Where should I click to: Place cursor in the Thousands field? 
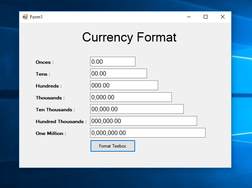131,97
